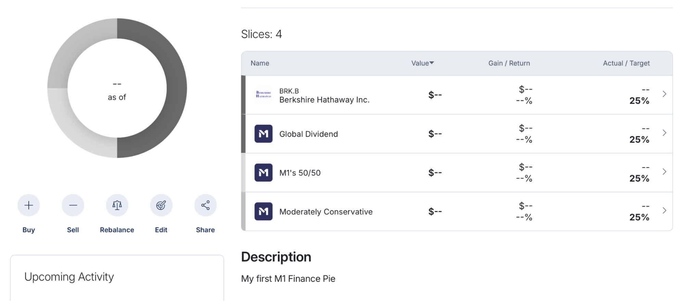Screen dimensions: 684x301
Task: Click the Name column header
Action: click(x=260, y=63)
